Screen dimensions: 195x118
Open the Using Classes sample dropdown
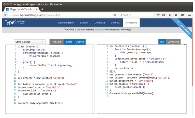point(30,42)
